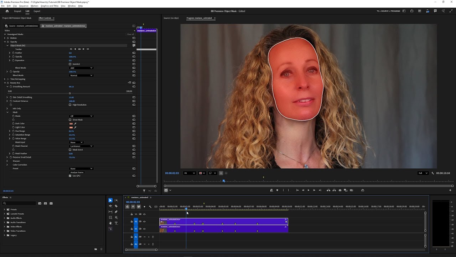Viewport: 456px width, 257px height.
Task: Select the Track Select Forward tool
Action: point(116,200)
